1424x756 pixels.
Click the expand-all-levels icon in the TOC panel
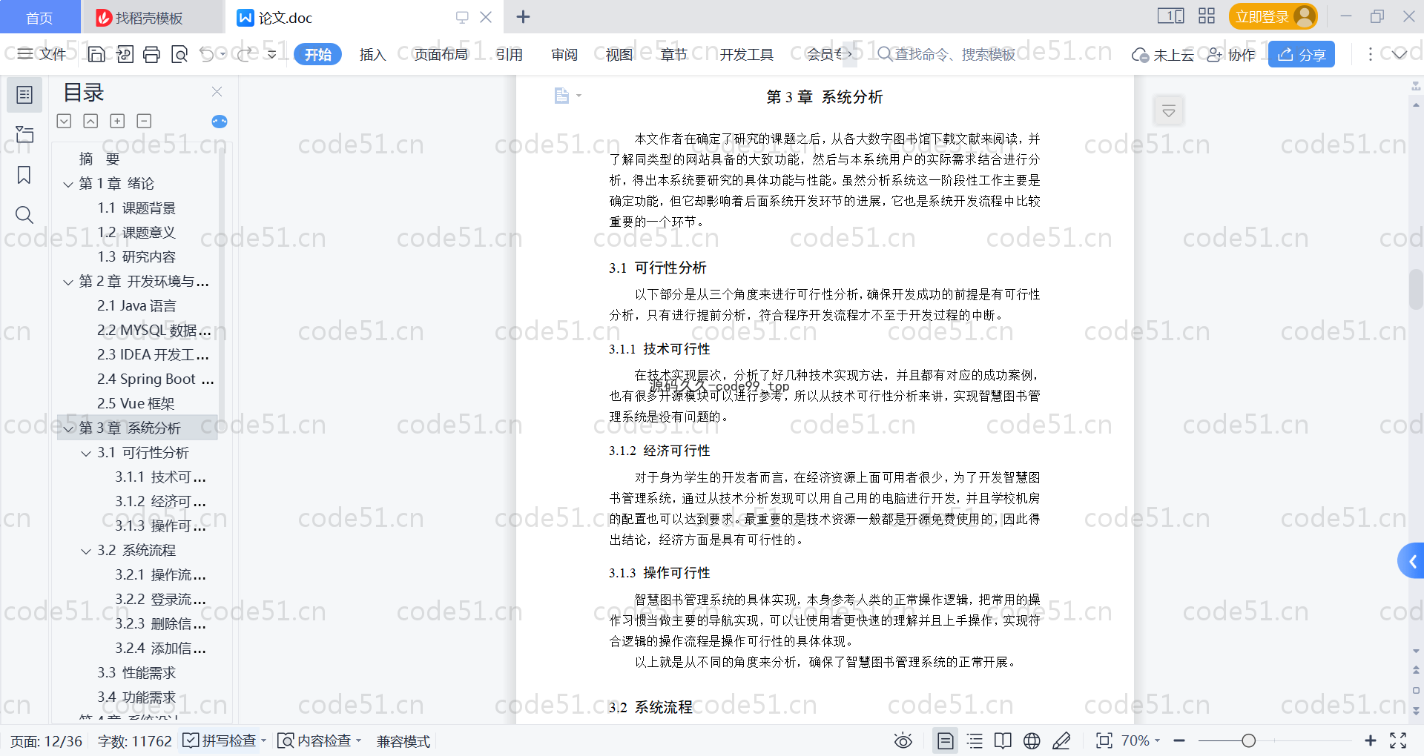point(64,121)
